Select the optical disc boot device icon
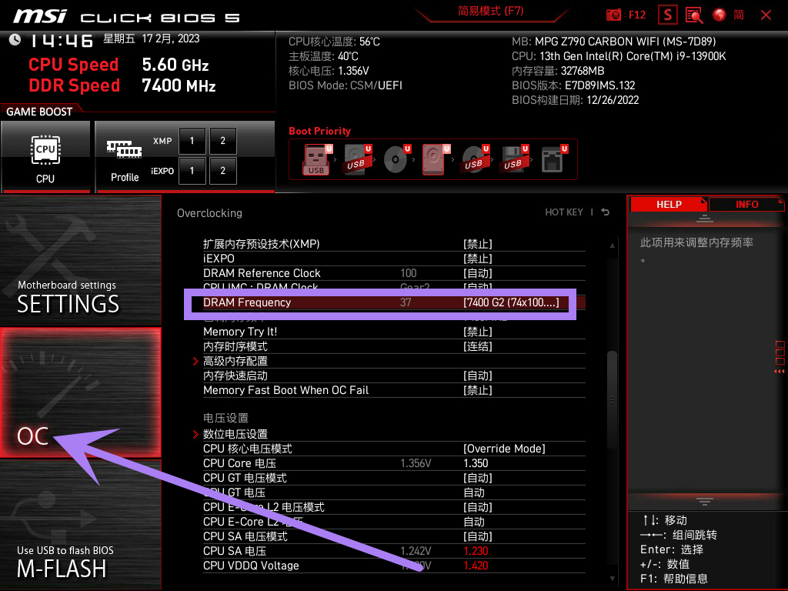 tap(396, 160)
